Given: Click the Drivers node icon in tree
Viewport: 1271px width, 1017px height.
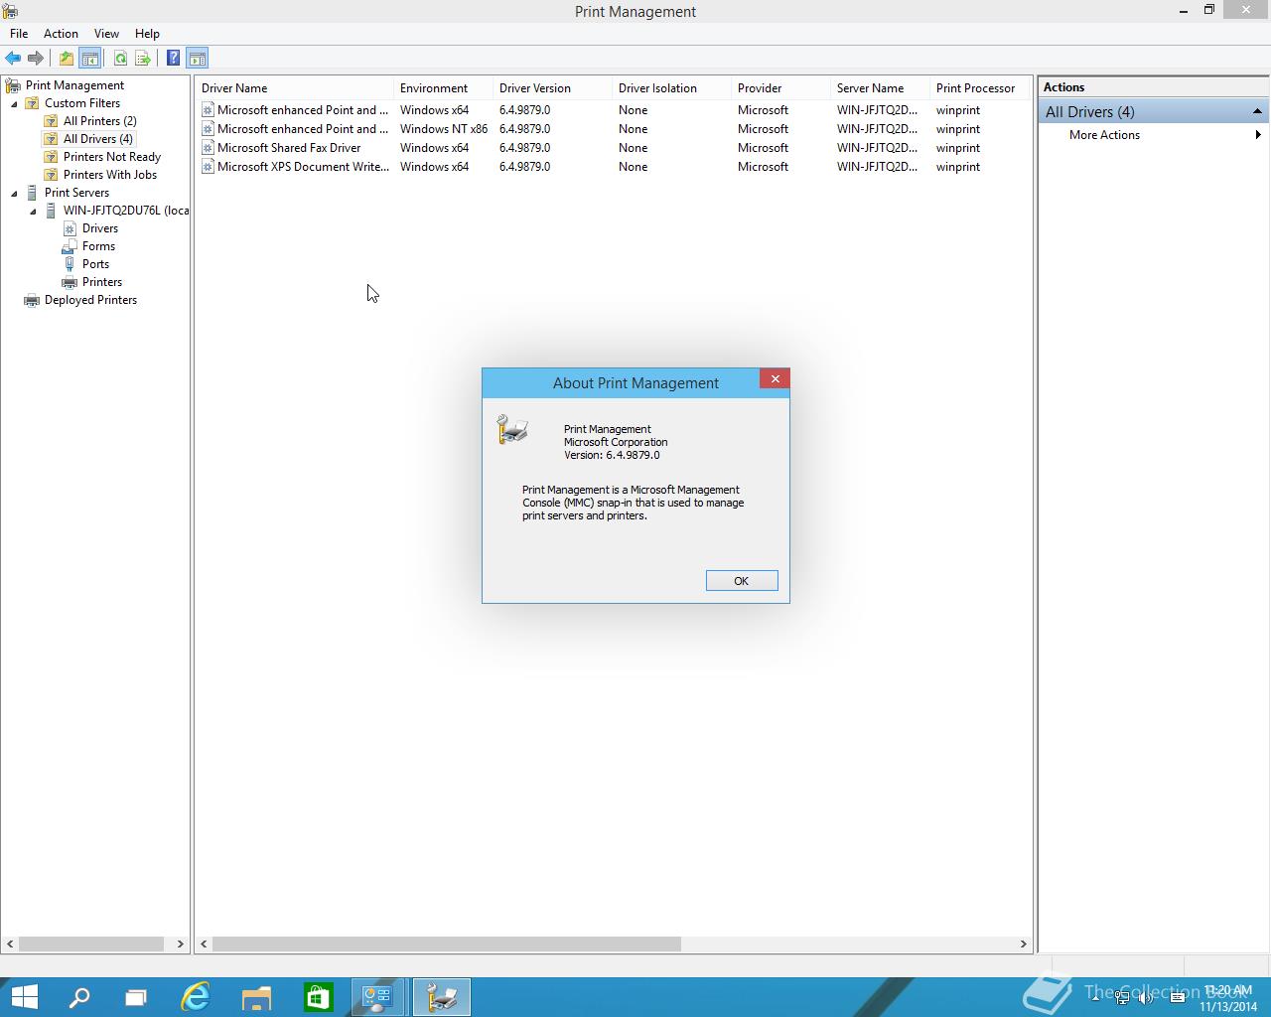Looking at the screenshot, I should pos(70,228).
